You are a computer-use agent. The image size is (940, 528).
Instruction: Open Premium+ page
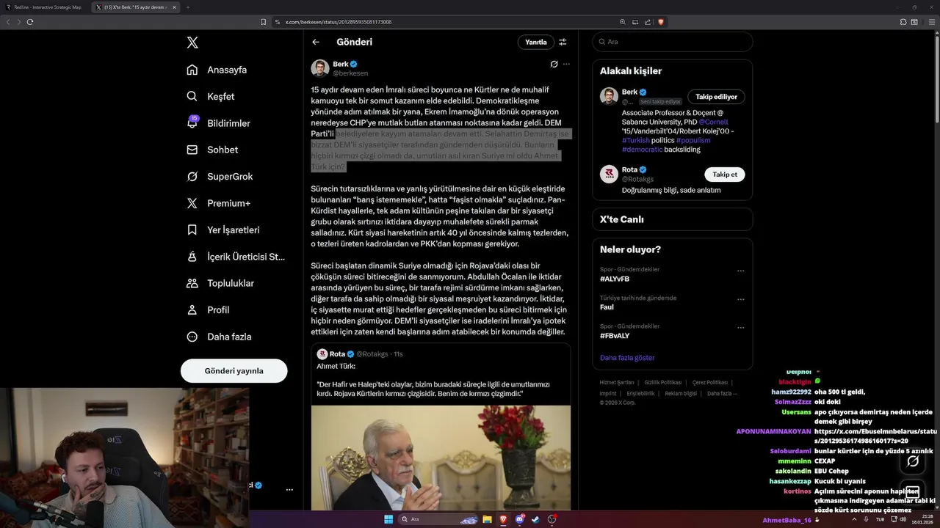[218, 203]
